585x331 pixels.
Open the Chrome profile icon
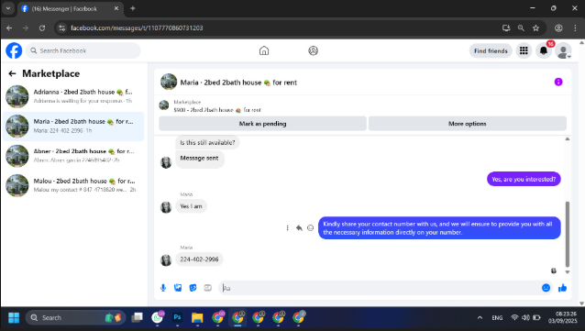pyautogui.click(x=558, y=28)
